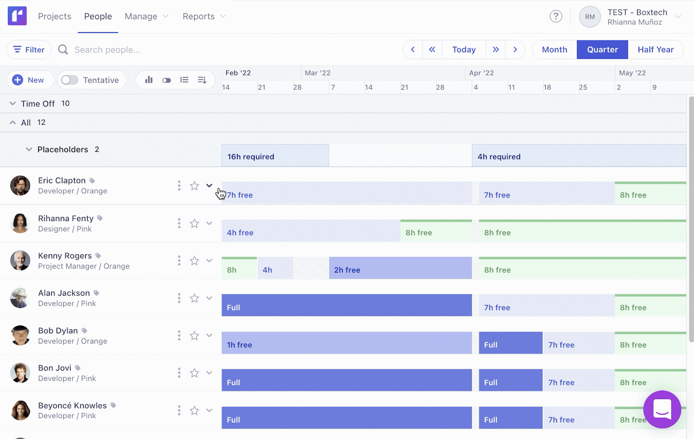694x439 pixels.
Task: Expand Eric Clapton's row details
Action: (210, 185)
